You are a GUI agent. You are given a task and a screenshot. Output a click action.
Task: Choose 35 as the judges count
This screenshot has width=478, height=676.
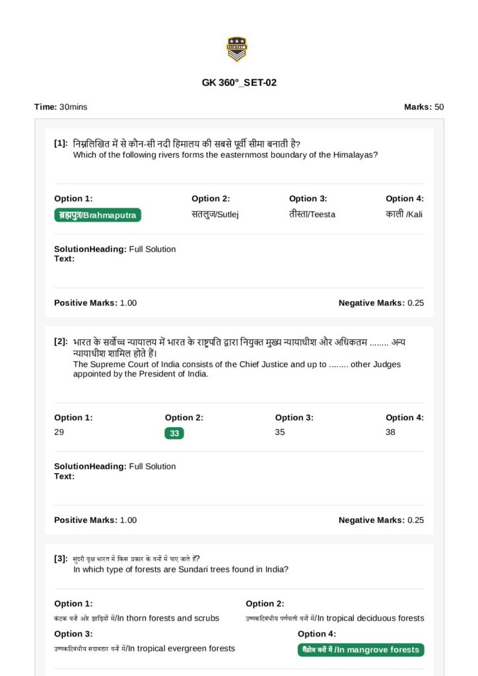(280, 432)
